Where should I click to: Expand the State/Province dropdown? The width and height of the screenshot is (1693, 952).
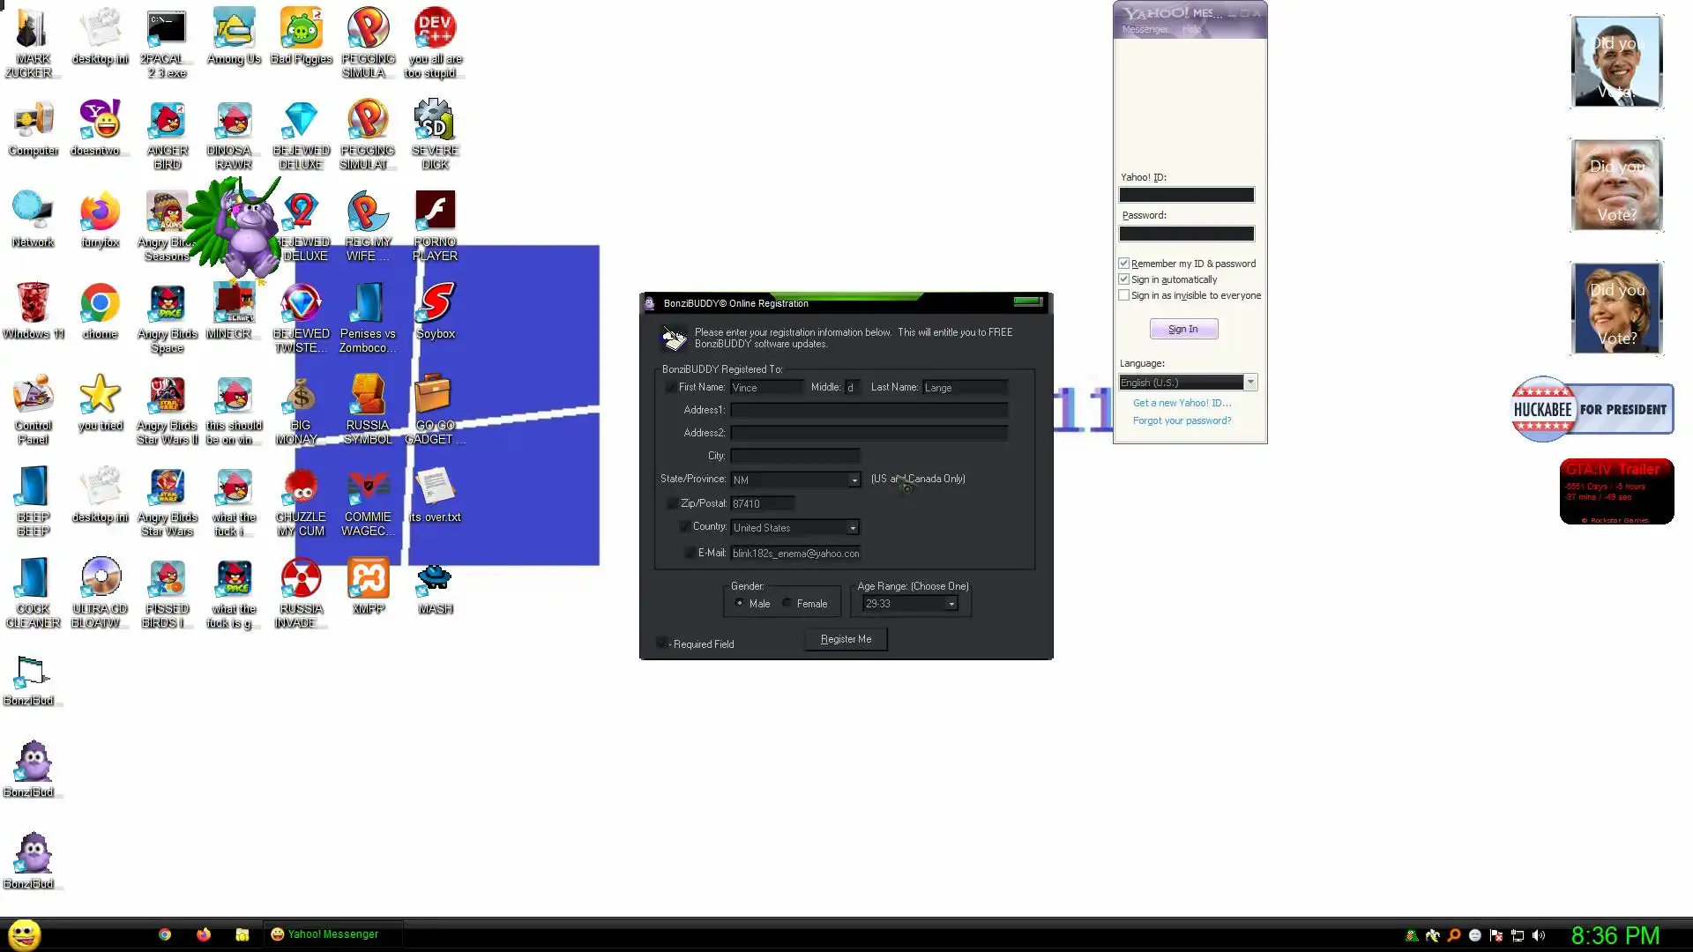point(854,480)
